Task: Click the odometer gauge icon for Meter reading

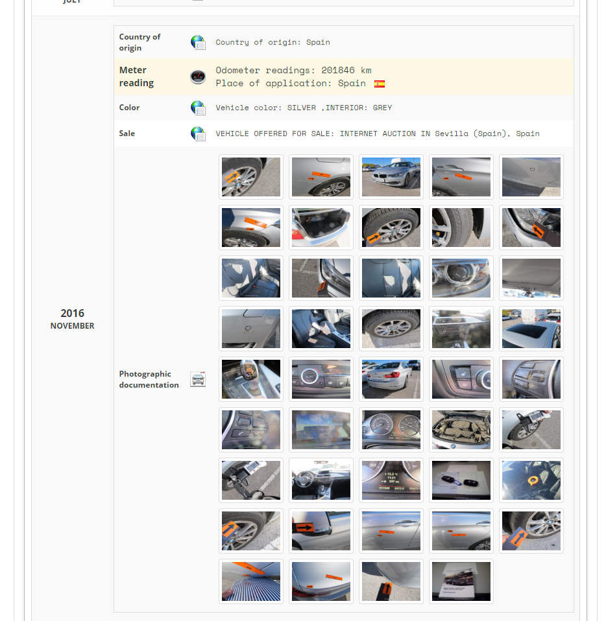Action: point(198,77)
